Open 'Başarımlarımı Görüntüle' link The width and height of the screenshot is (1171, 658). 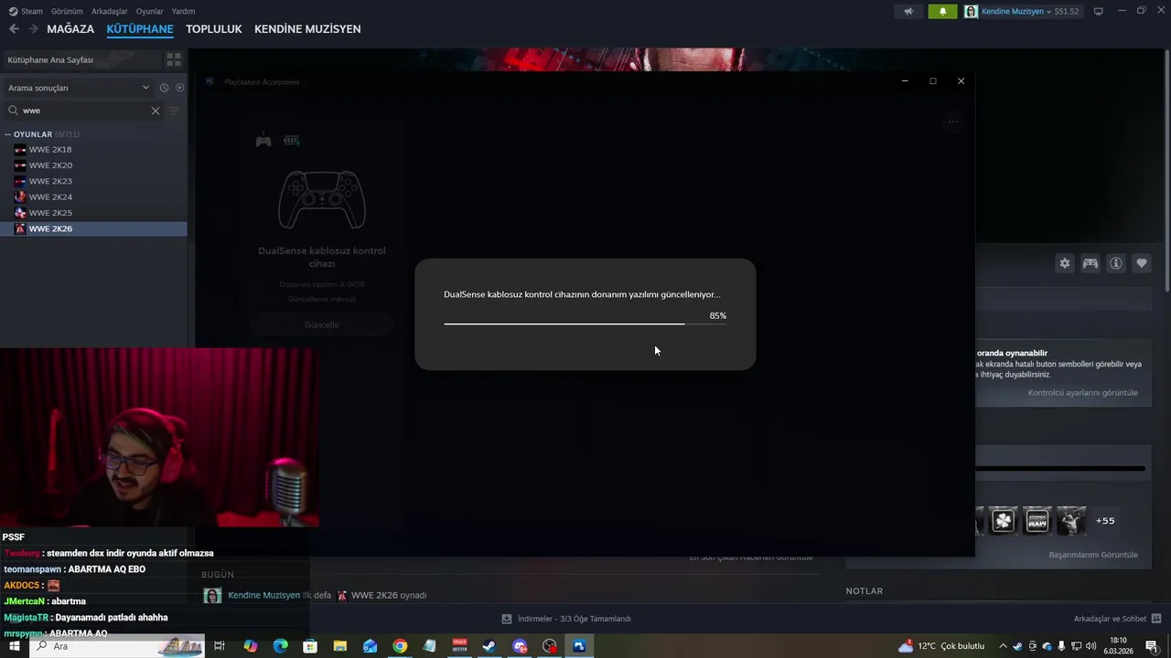coord(1093,555)
